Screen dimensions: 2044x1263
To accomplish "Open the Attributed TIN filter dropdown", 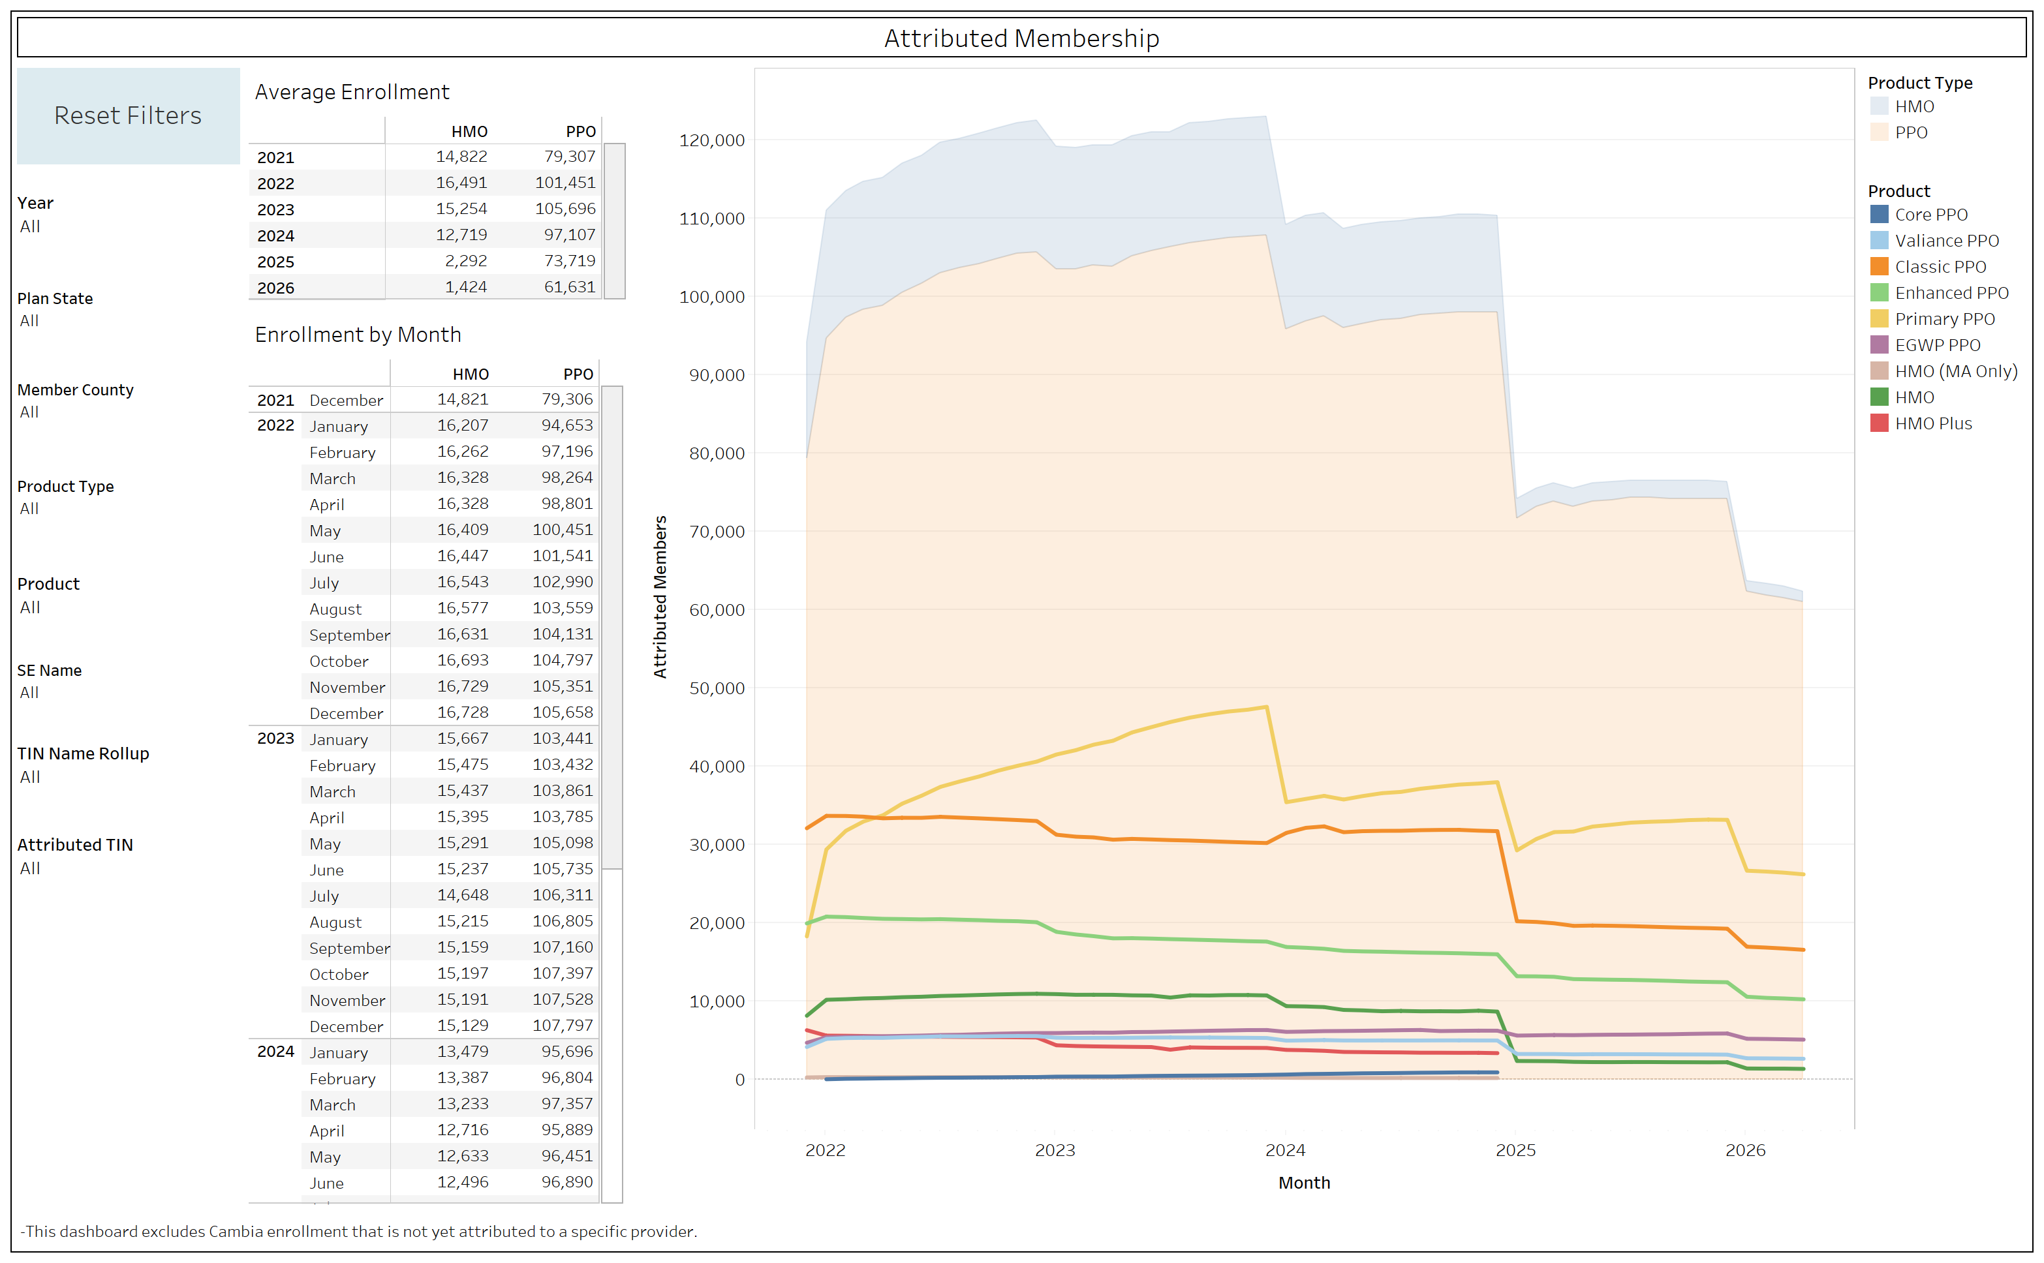I will [30, 868].
